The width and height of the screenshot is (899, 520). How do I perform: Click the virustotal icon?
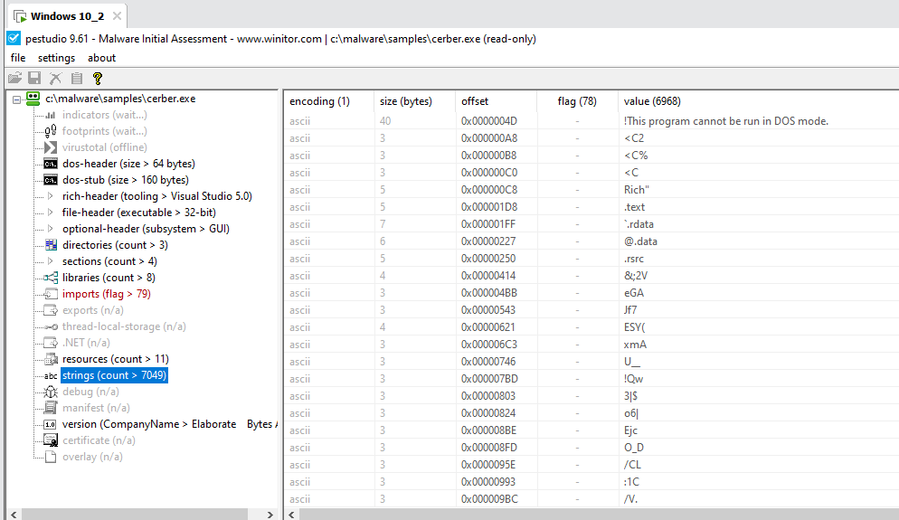pos(51,147)
